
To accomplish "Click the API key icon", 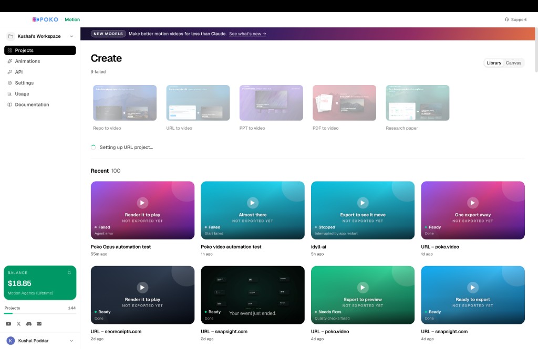I will (x=9, y=72).
